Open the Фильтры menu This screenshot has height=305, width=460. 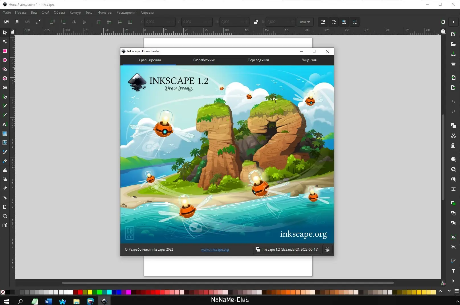[x=105, y=13]
